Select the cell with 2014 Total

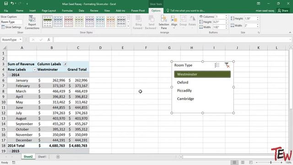click(22, 146)
